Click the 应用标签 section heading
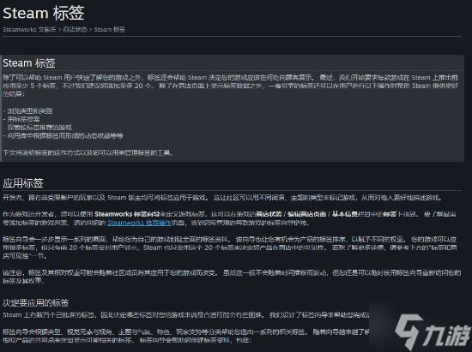 click(x=23, y=183)
